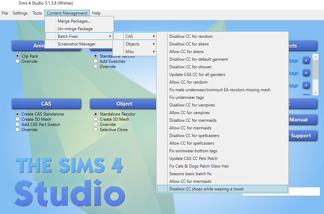Image resolution: width=324 pixels, height=214 pixels.
Task: Run Disallow CC for spellcasters
Action: click(222, 136)
